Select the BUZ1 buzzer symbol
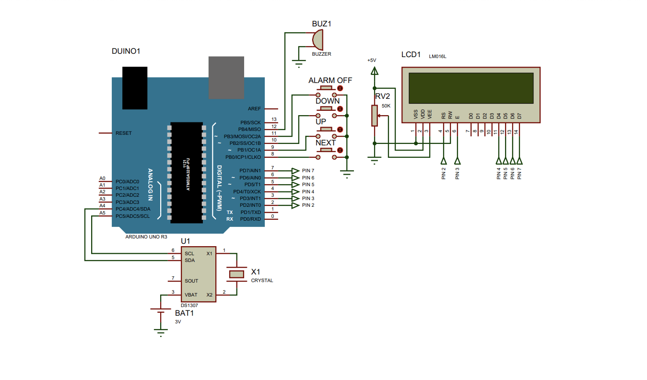The width and height of the screenshot is (647, 380). coord(318,39)
